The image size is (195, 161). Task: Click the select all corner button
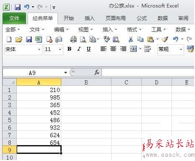[10, 82]
